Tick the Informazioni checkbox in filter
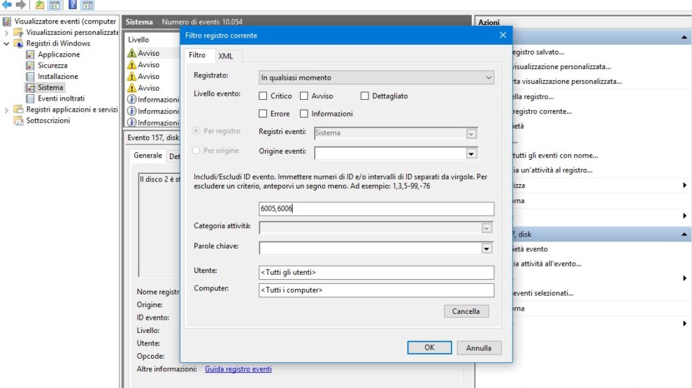692x388 pixels. pyautogui.click(x=304, y=114)
